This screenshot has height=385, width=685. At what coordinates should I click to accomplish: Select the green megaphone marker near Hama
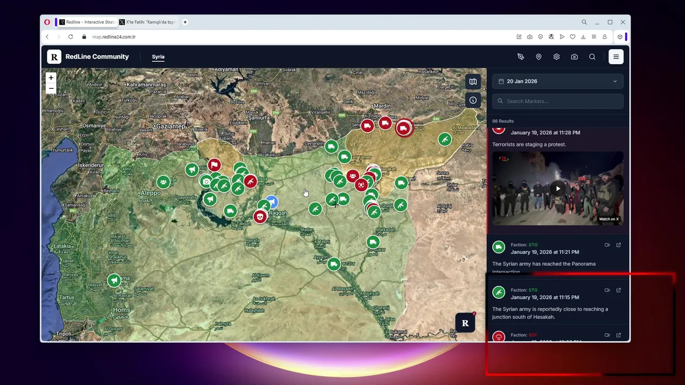(114, 280)
